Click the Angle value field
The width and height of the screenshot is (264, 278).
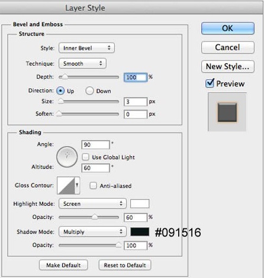point(95,145)
